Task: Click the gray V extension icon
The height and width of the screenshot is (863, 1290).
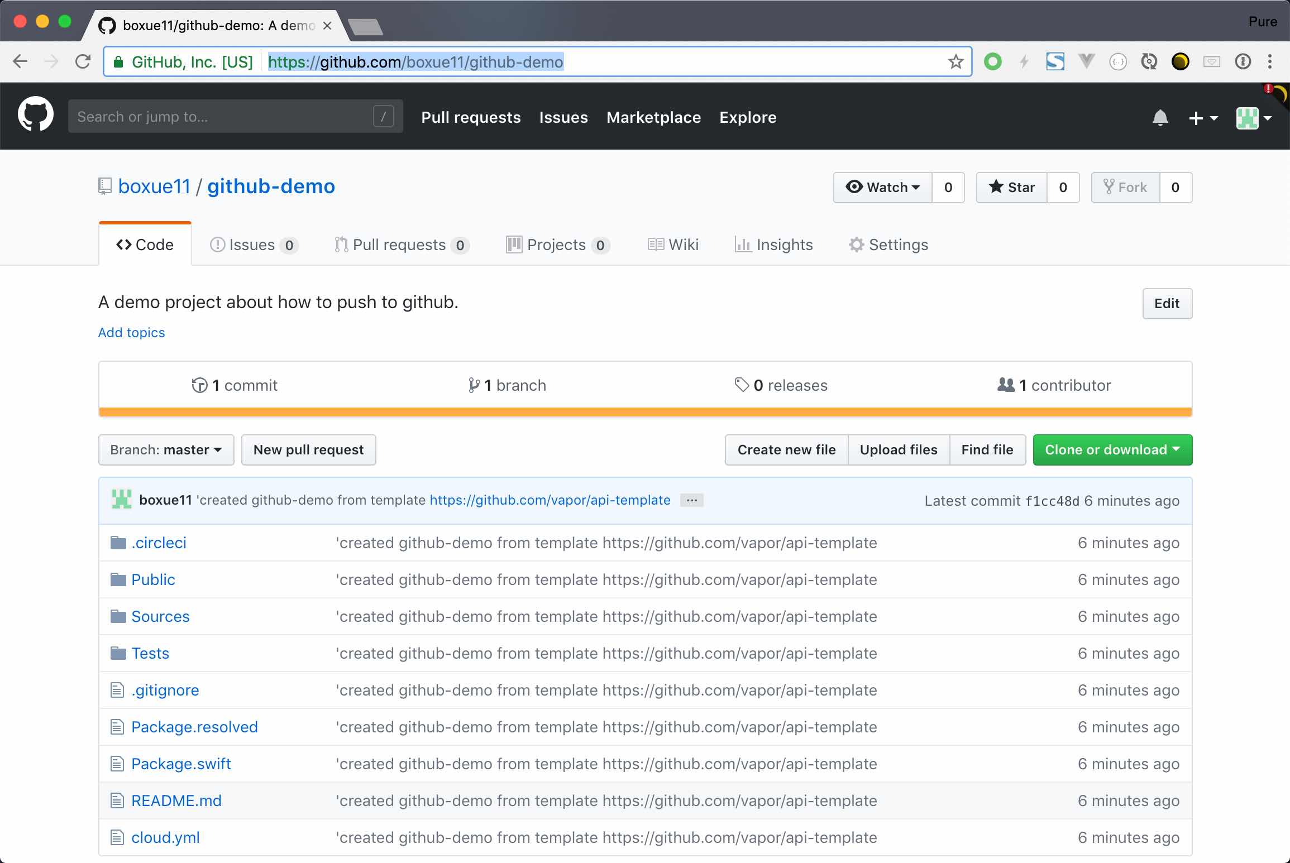Action: point(1086,61)
